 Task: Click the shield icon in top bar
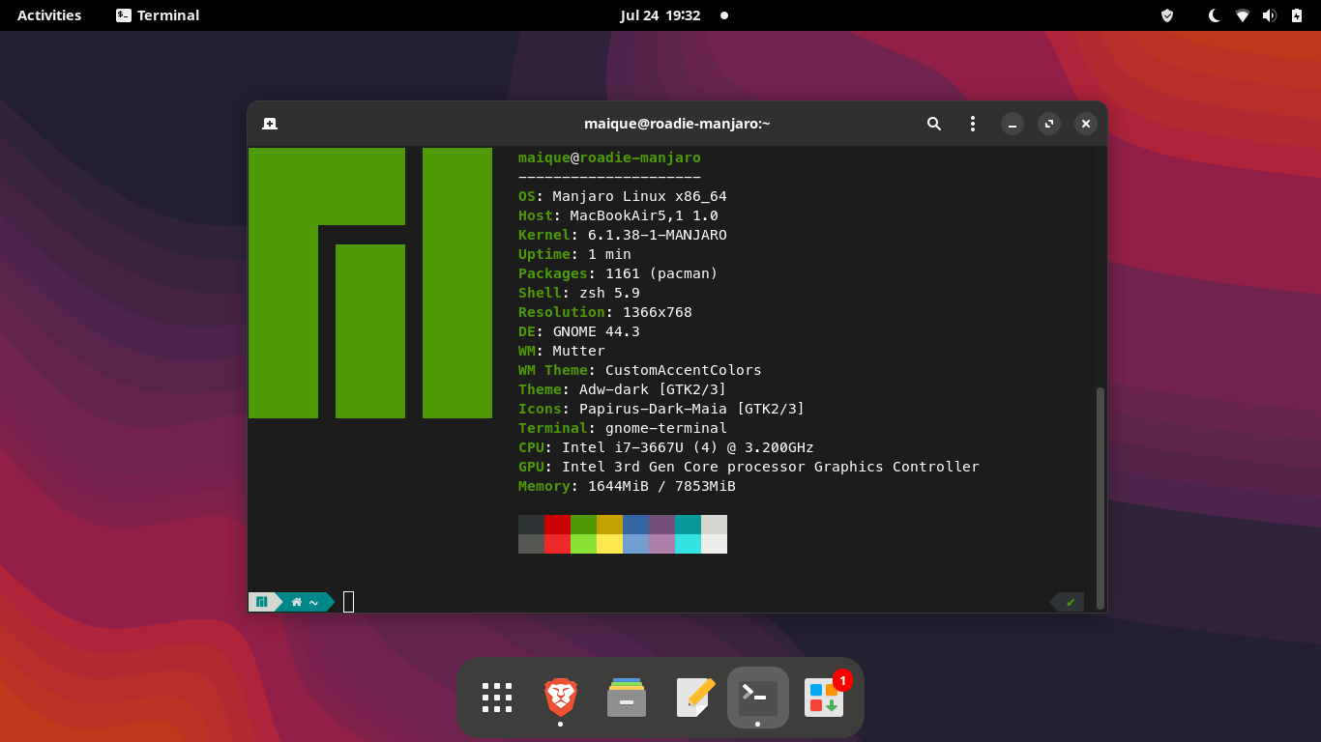pyautogui.click(x=1167, y=15)
